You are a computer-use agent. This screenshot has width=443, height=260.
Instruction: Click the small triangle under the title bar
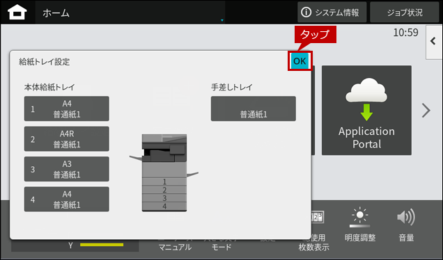point(222,20)
